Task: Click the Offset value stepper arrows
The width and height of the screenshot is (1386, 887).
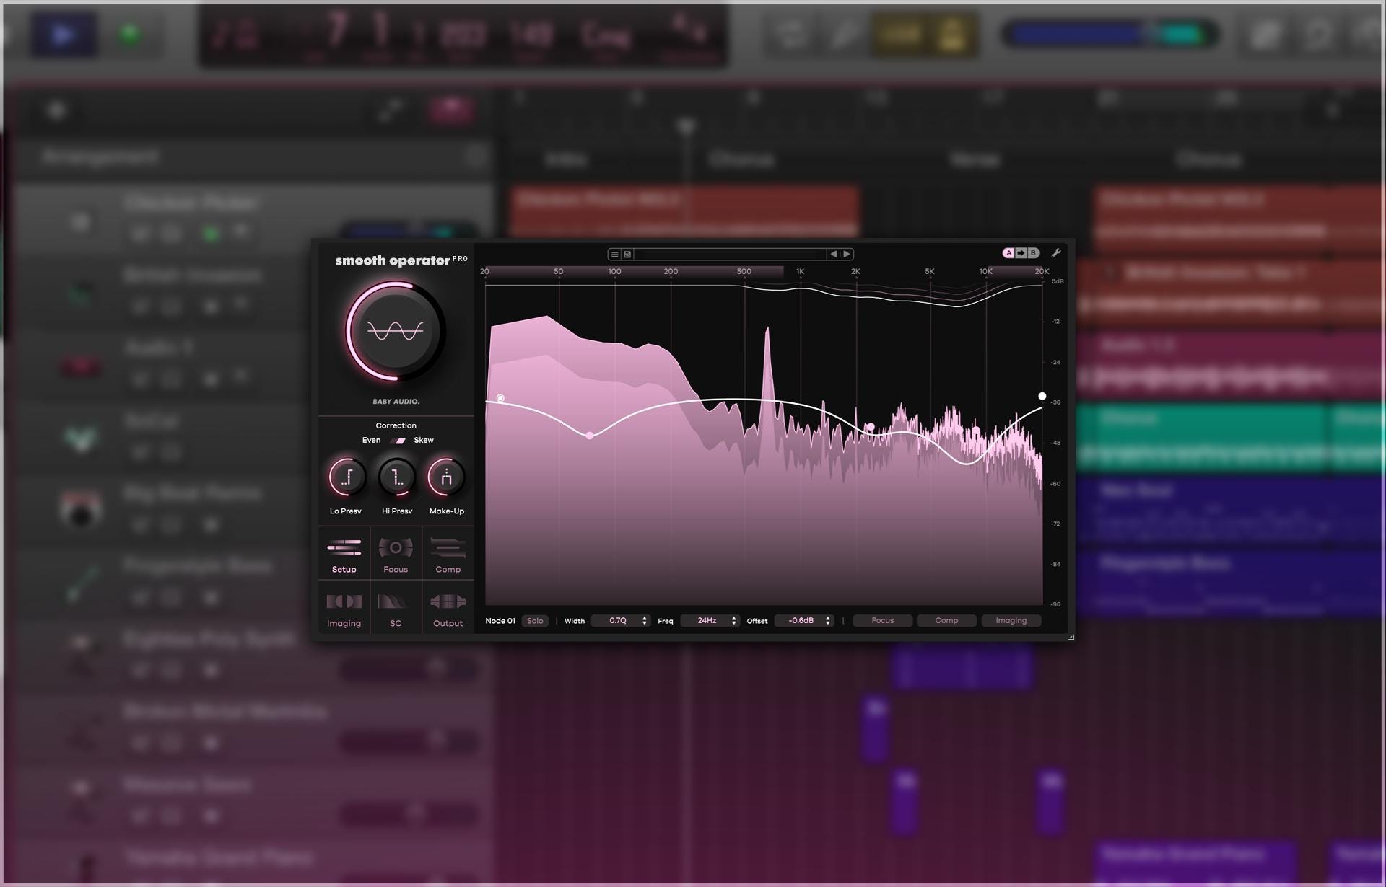Action: pos(828,621)
